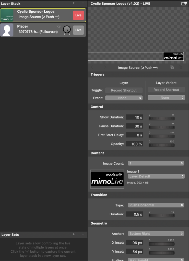Go to next layer variant arrow
This screenshot has width=189, height=261.
coord(105,67)
